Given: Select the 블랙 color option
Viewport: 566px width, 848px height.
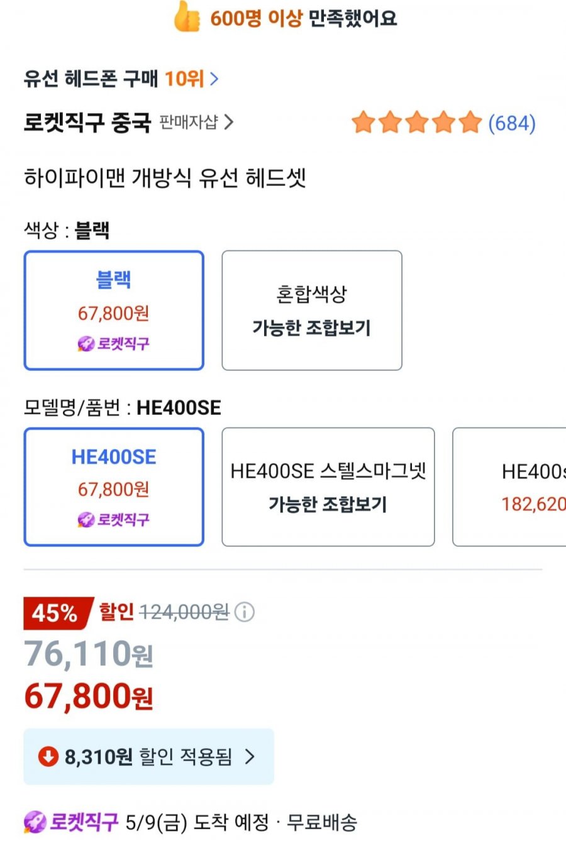Looking at the screenshot, I should click(x=114, y=311).
